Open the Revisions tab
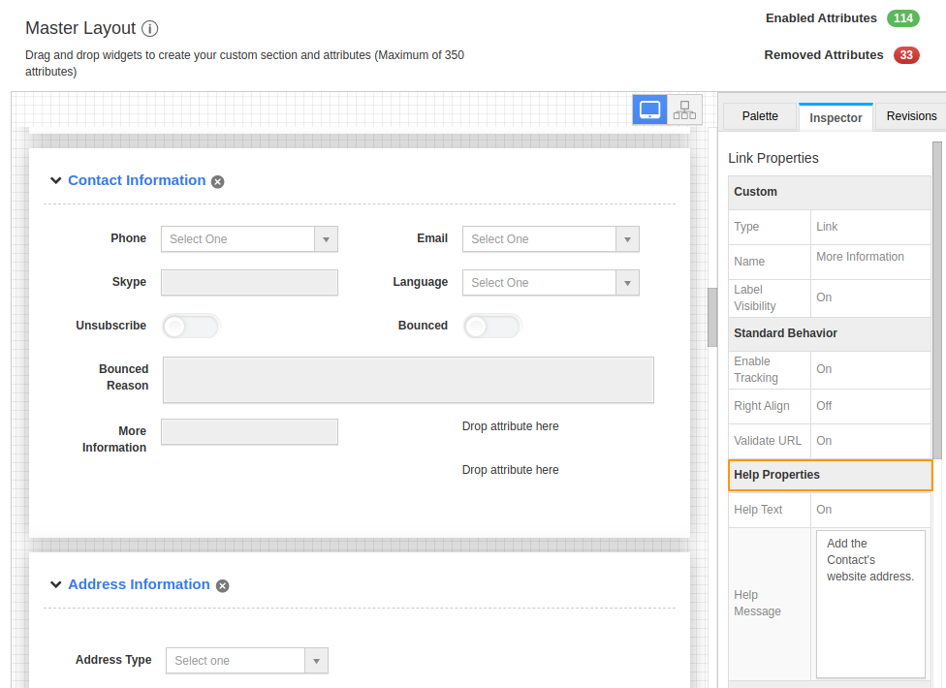 pos(910,116)
